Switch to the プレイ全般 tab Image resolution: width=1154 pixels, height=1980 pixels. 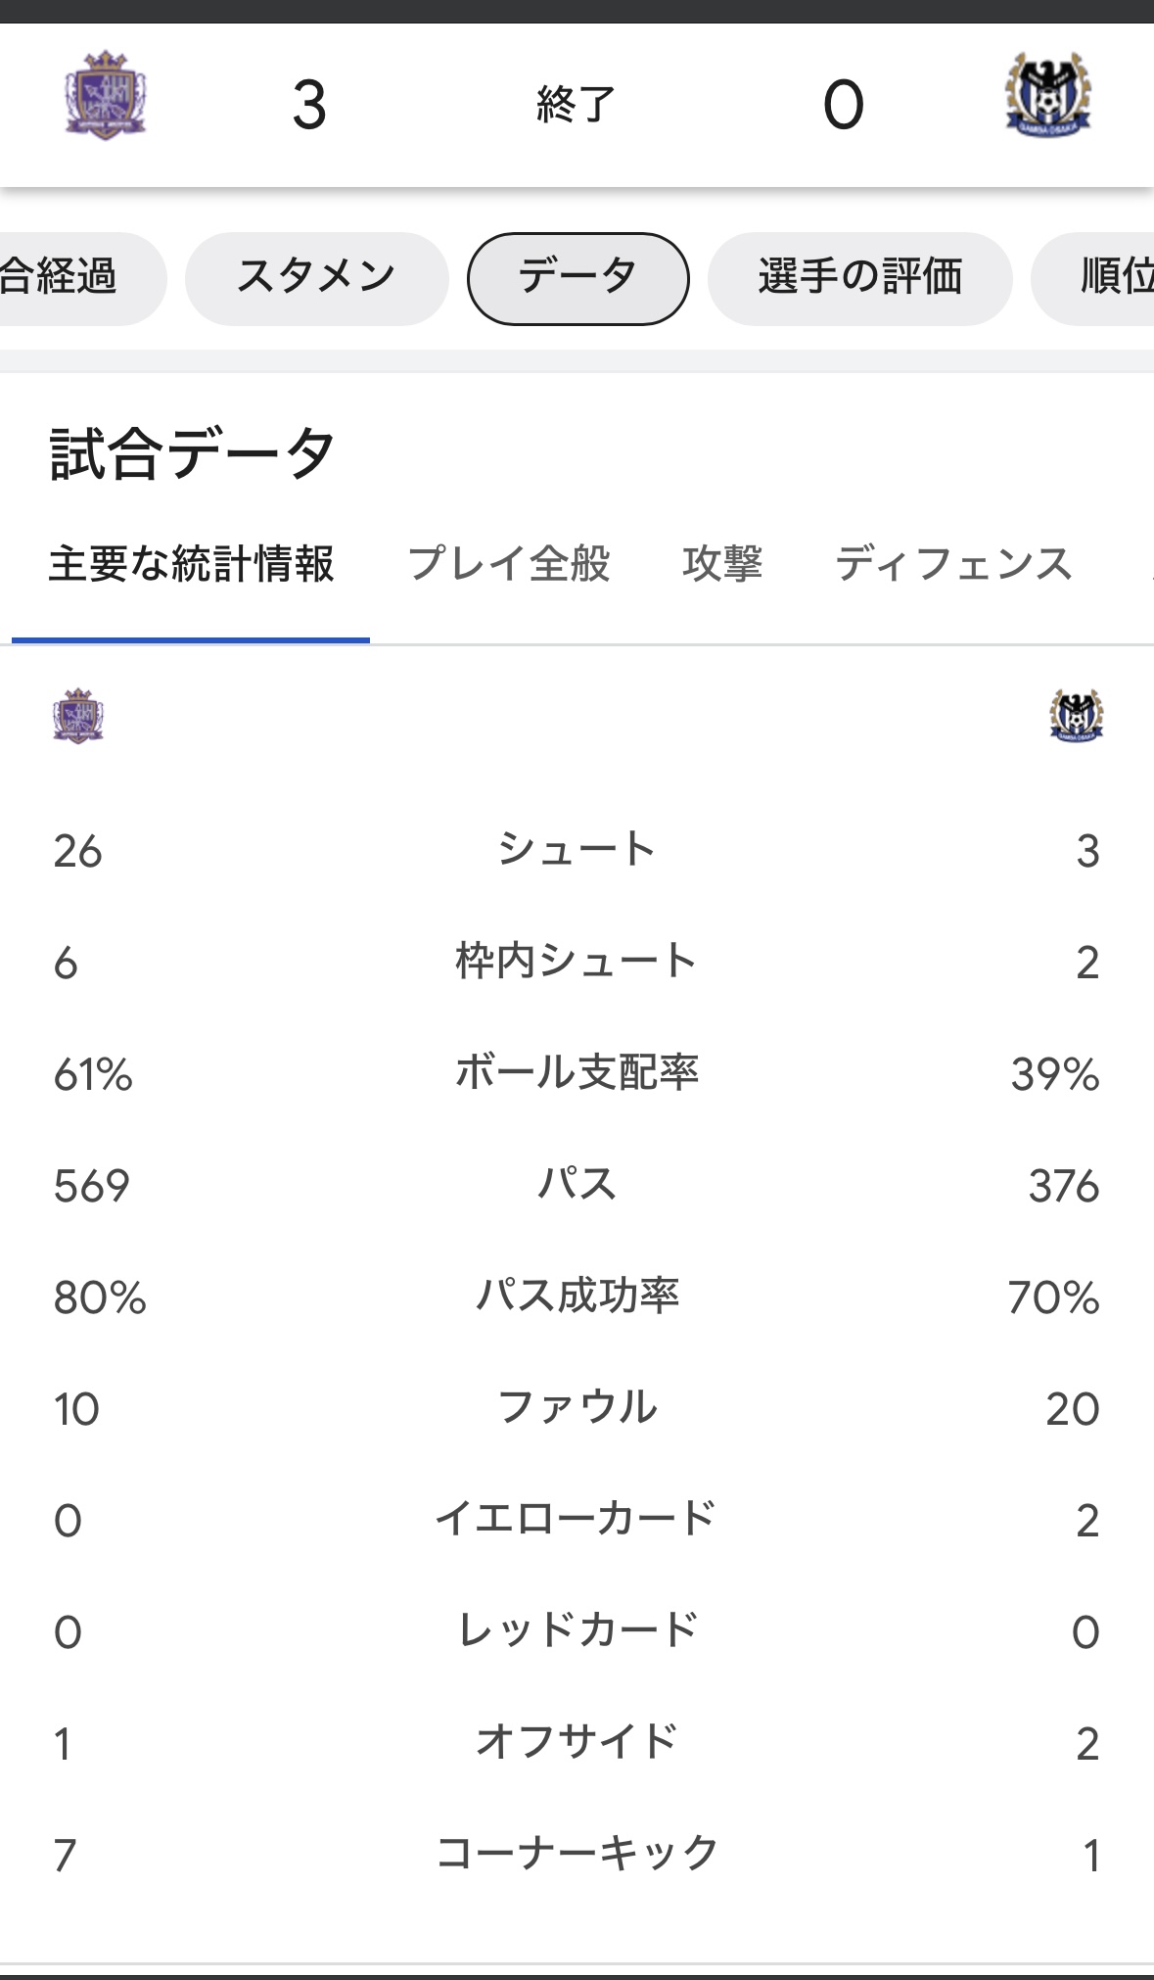(x=508, y=565)
